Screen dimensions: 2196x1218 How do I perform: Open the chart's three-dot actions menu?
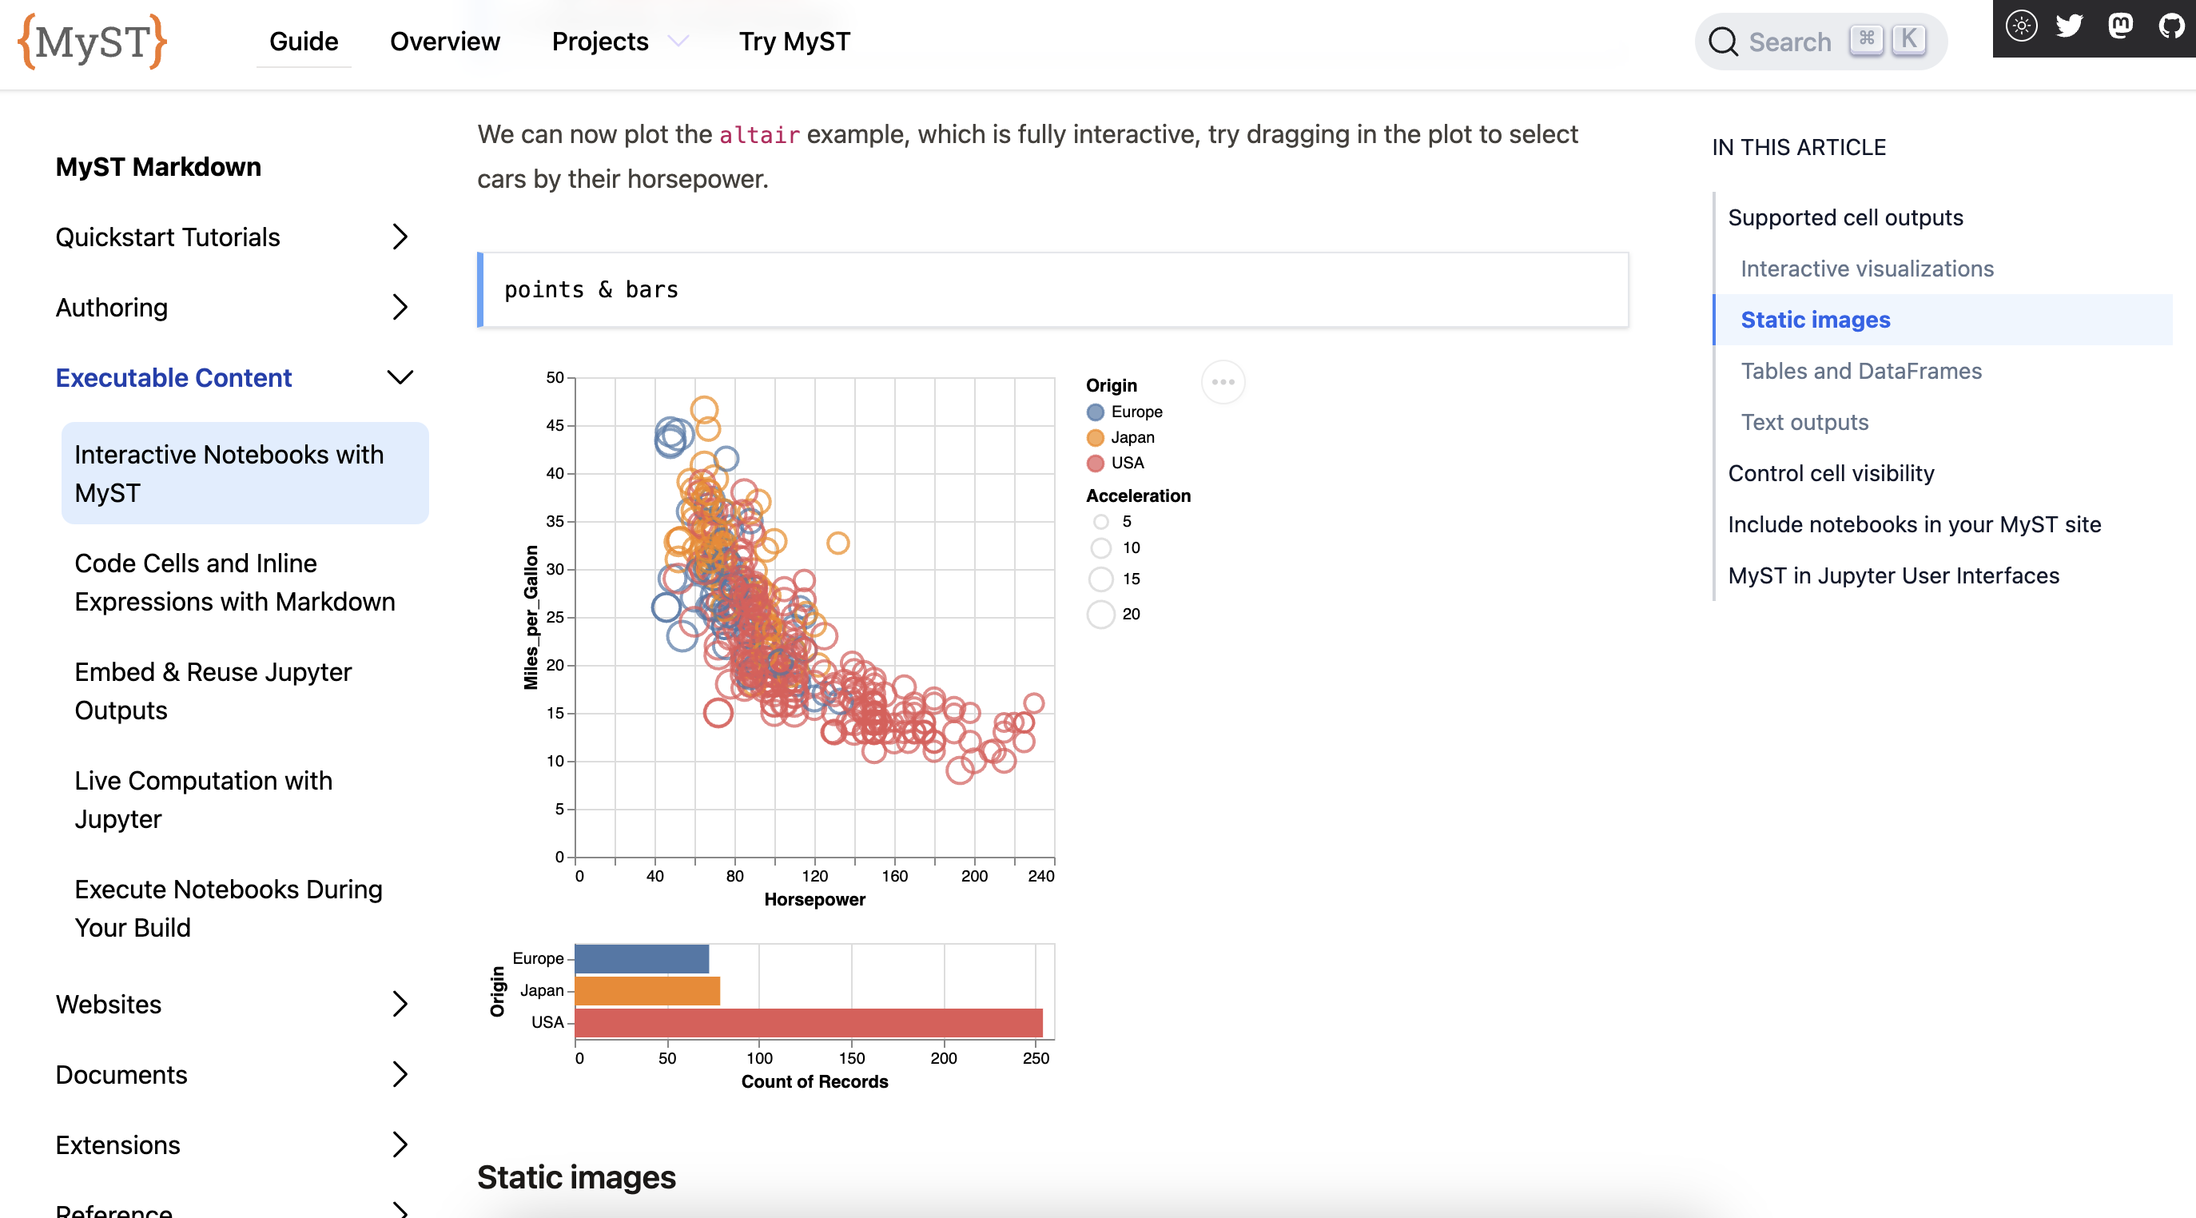pyautogui.click(x=1223, y=382)
